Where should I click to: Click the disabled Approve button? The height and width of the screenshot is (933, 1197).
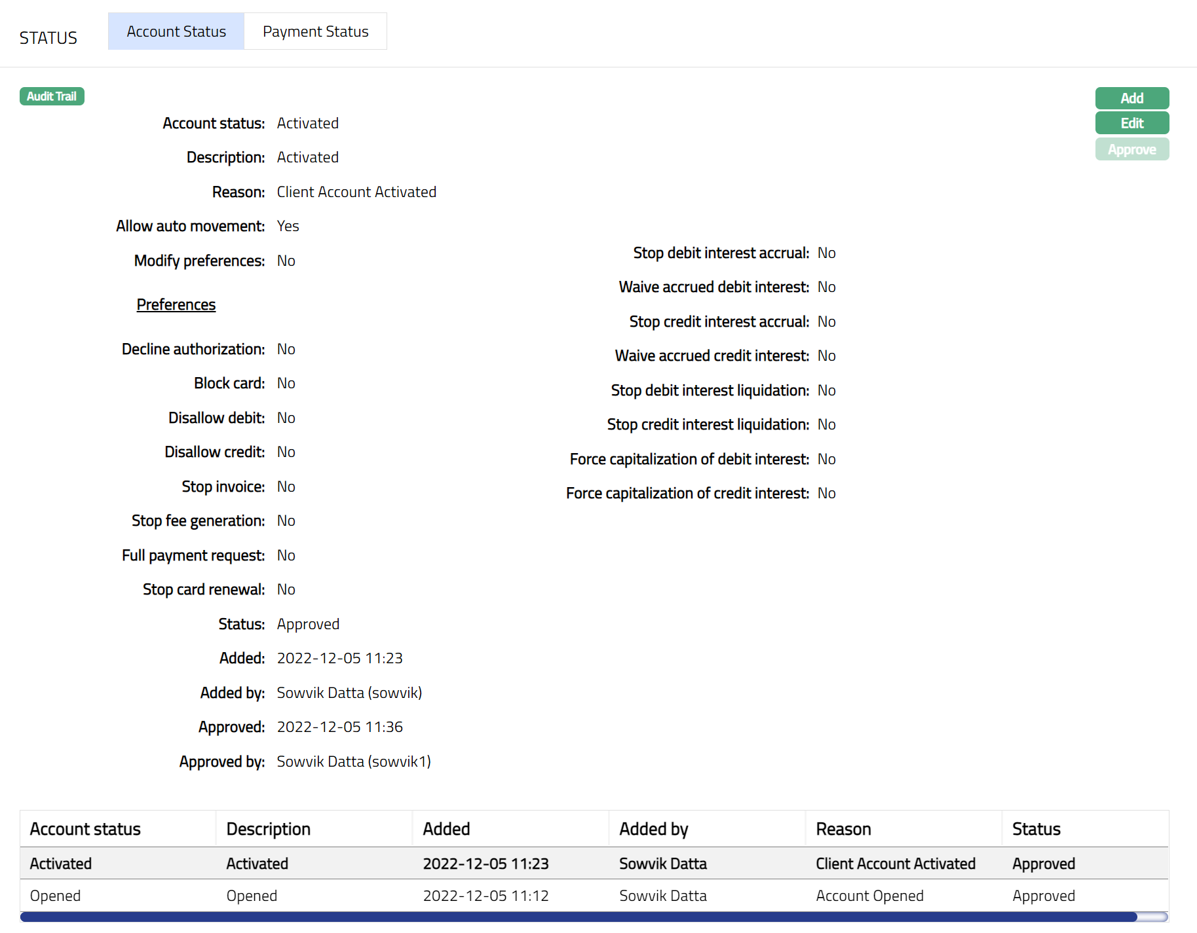[x=1131, y=149]
